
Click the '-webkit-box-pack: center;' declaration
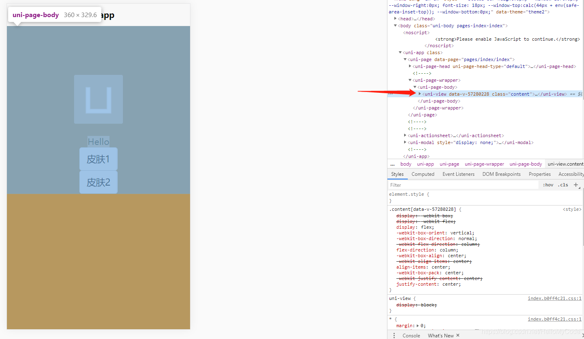click(x=430, y=273)
